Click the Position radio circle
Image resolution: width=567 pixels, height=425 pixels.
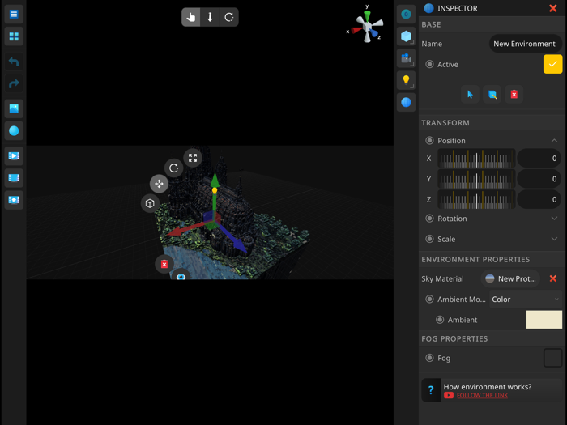(429, 141)
